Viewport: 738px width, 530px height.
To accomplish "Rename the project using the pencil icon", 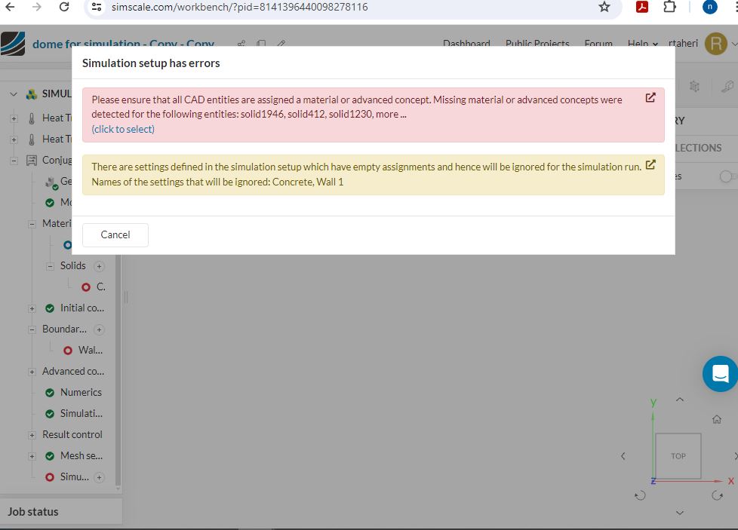I will [281, 44].
